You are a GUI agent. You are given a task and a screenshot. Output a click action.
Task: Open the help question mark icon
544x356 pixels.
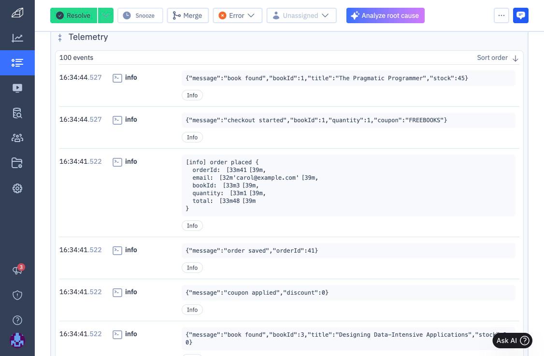[x=17, y=320]
